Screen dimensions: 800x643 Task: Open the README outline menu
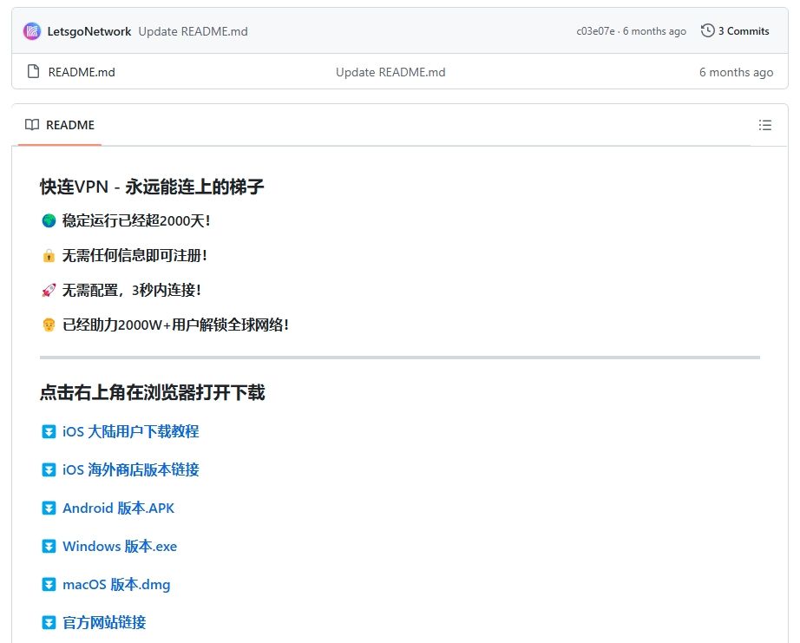click(x=764, y=125)
